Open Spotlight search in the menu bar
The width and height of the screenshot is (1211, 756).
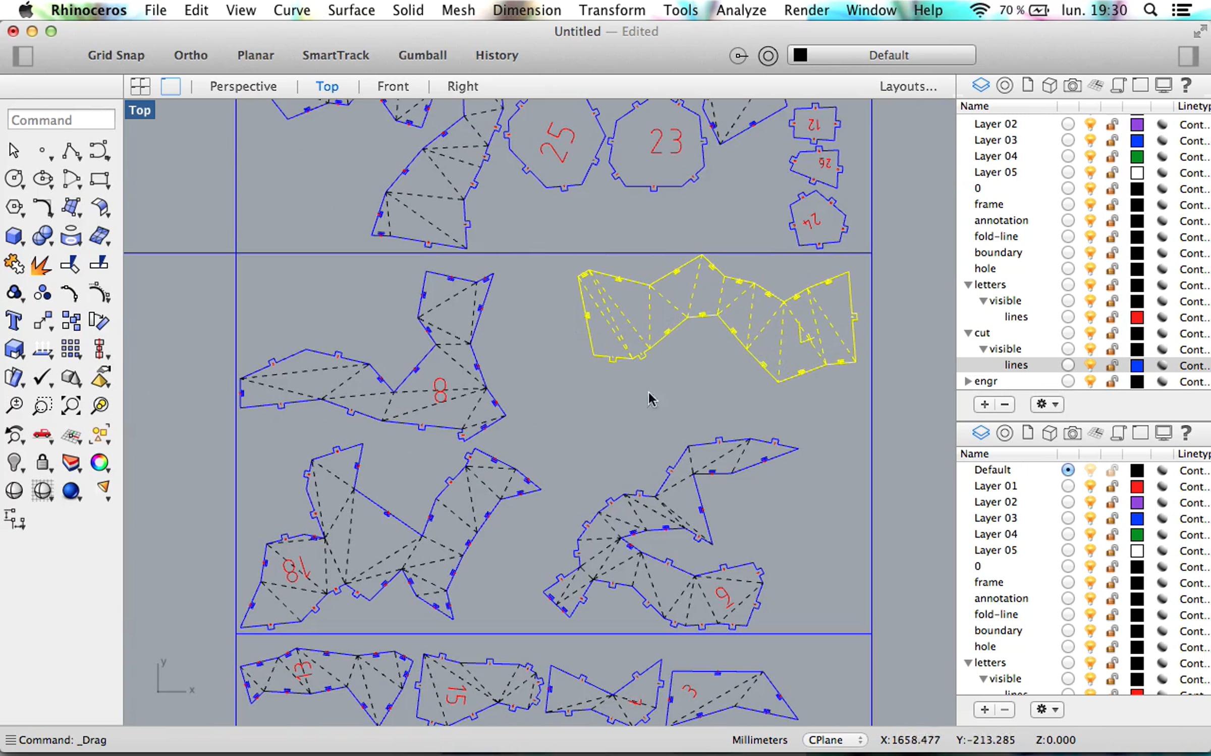click(1150, 10)
